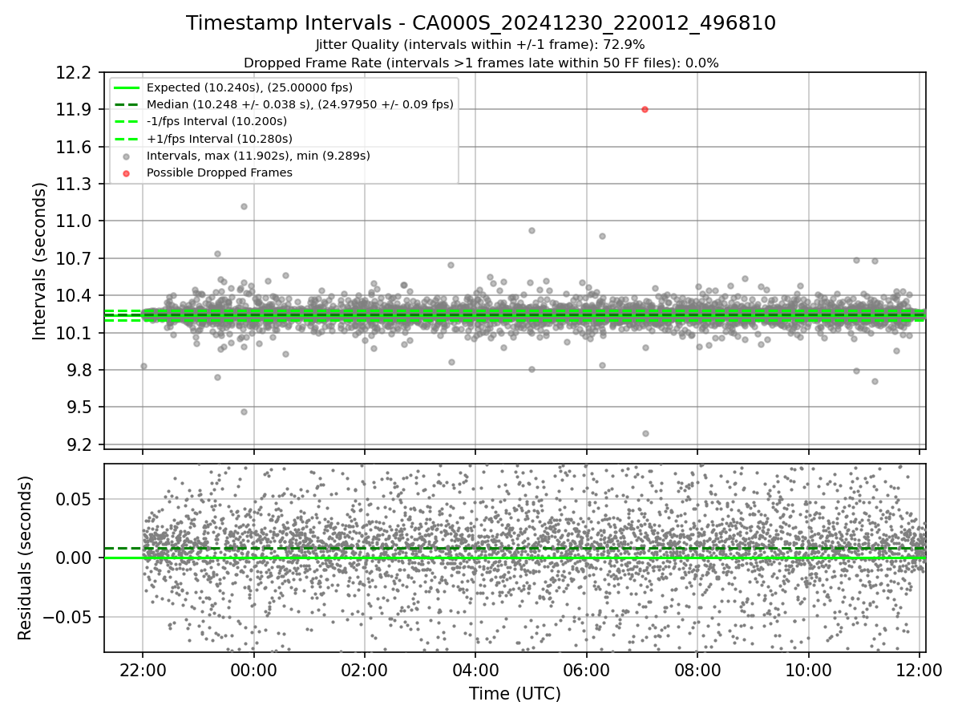The image size is (962, 722).
Task: Click legend entry 'Expected (10.240s), (25.00000 fps)'
Action: [249, 87]
